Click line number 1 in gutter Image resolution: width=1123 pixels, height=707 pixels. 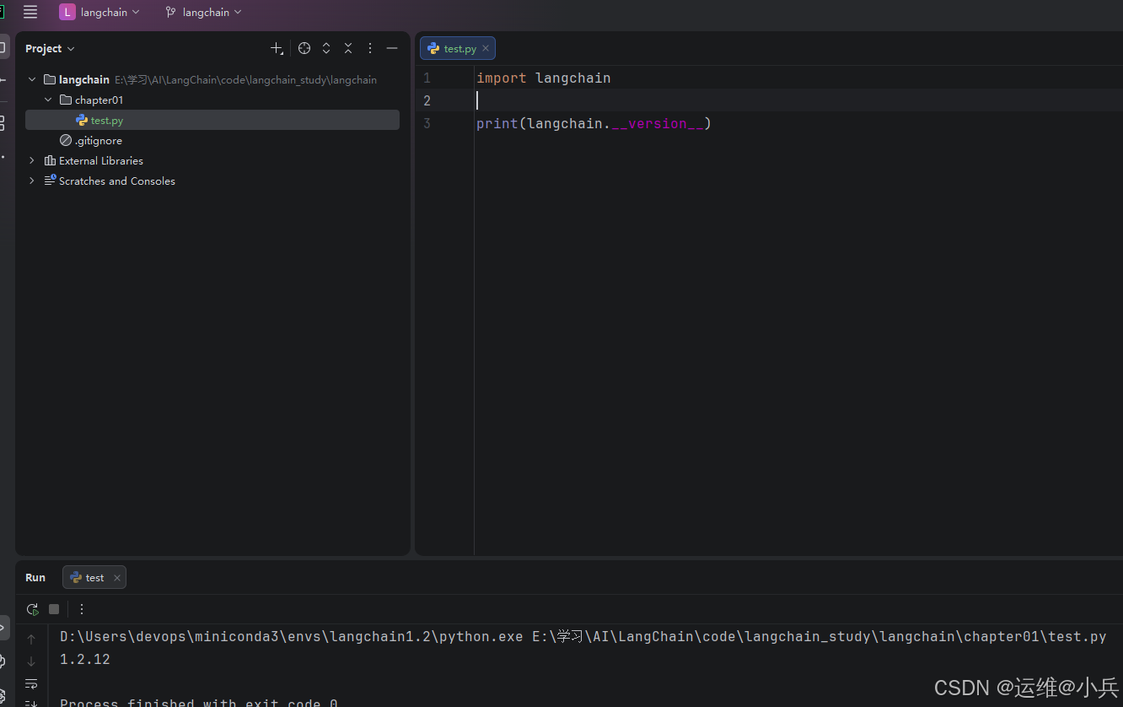click(x=427, y=78)
